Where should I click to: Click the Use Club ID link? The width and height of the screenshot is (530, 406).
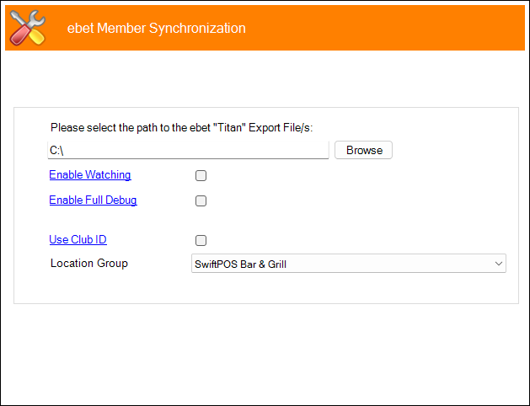point(78,239)
